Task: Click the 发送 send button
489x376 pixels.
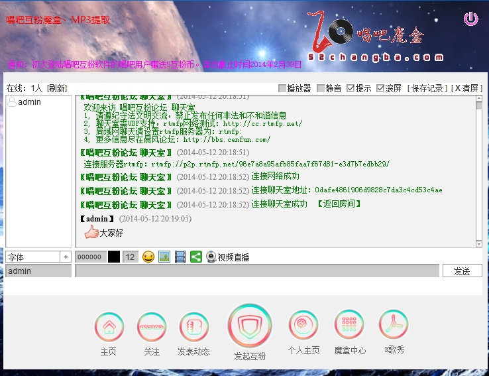Action: coord(462,271)
